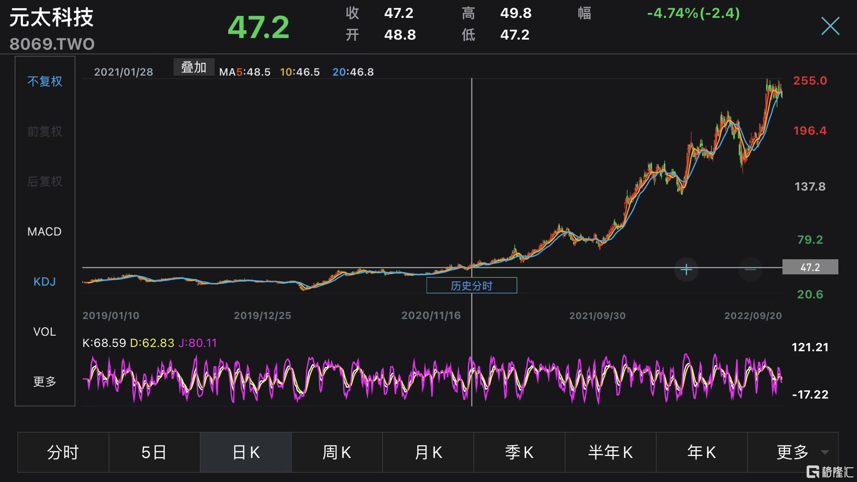Switch to 月K tab
This screenshot has width=857, height=482.
tap(428, 453)
